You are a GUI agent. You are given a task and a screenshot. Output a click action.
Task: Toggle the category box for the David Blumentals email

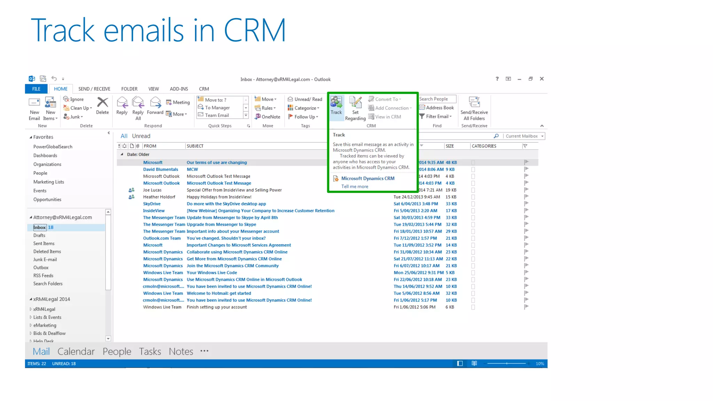point(473,170)
